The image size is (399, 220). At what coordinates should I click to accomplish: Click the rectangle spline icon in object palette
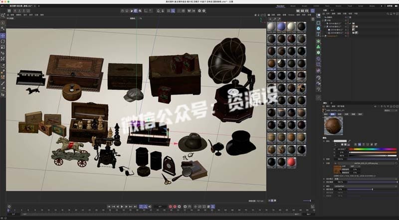tap(318, 23)
